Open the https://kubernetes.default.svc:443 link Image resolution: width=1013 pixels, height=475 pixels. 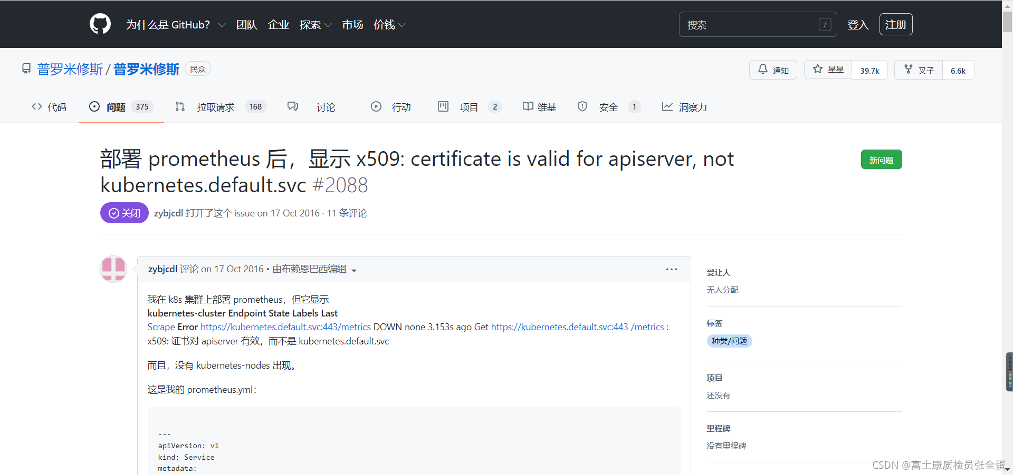click(x=560, y=327)
